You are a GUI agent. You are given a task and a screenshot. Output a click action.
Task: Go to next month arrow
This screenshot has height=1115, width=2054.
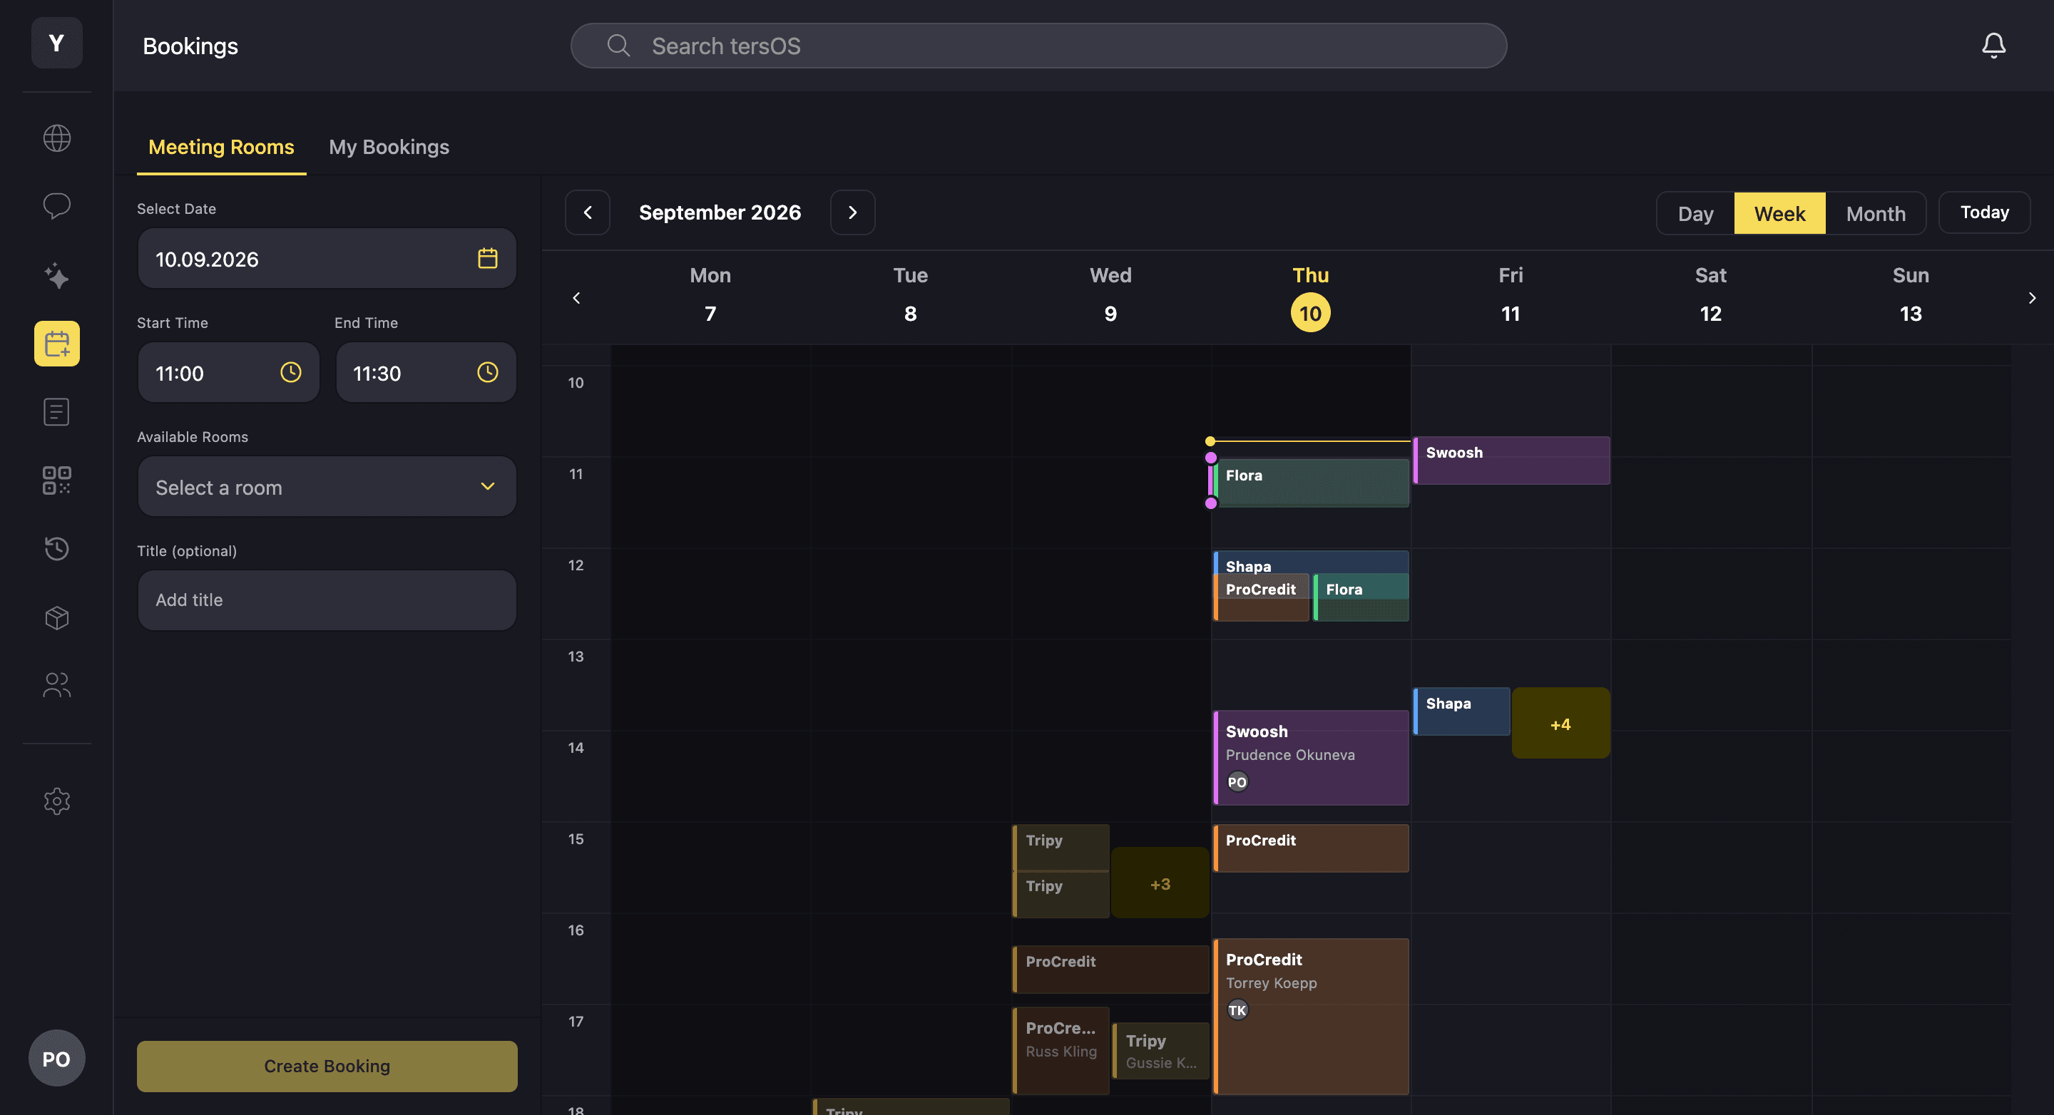coord(852,212)
